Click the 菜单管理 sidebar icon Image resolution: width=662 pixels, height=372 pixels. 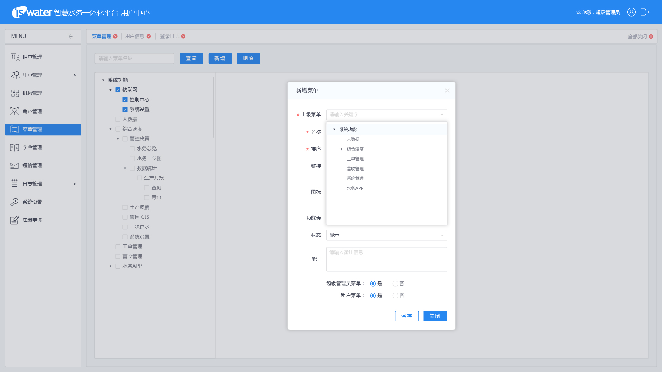click(14, 130)
